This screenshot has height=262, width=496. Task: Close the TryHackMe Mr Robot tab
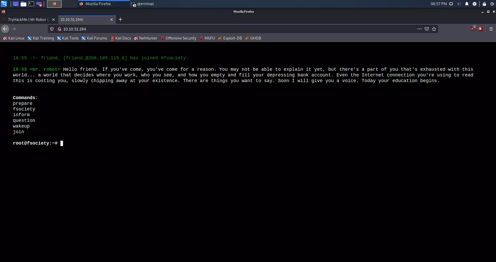click(53, 20)
